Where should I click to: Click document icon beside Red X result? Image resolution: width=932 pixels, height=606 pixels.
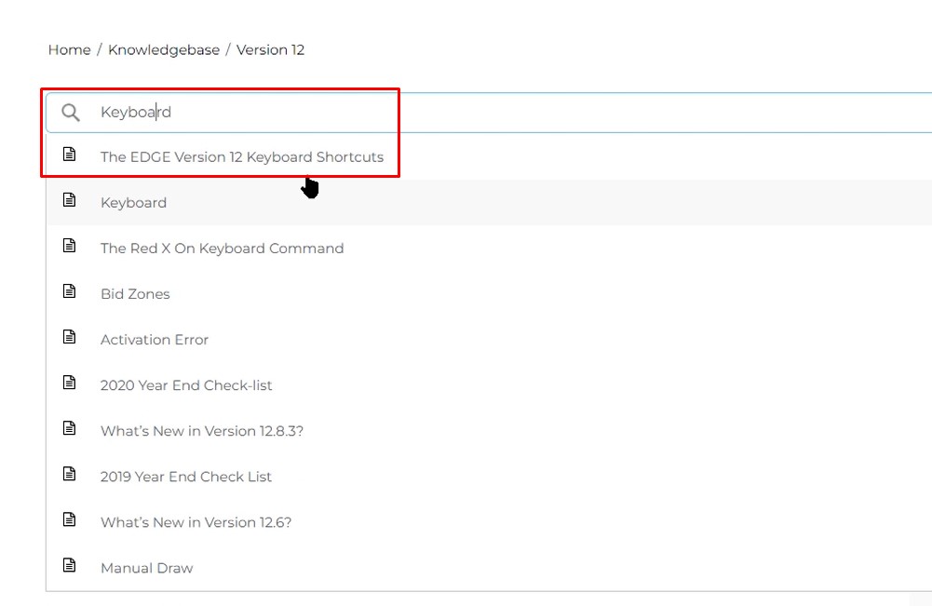(x=69, y=246)
